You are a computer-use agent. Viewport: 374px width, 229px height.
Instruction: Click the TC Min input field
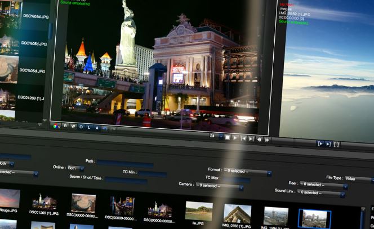[153, 174]
